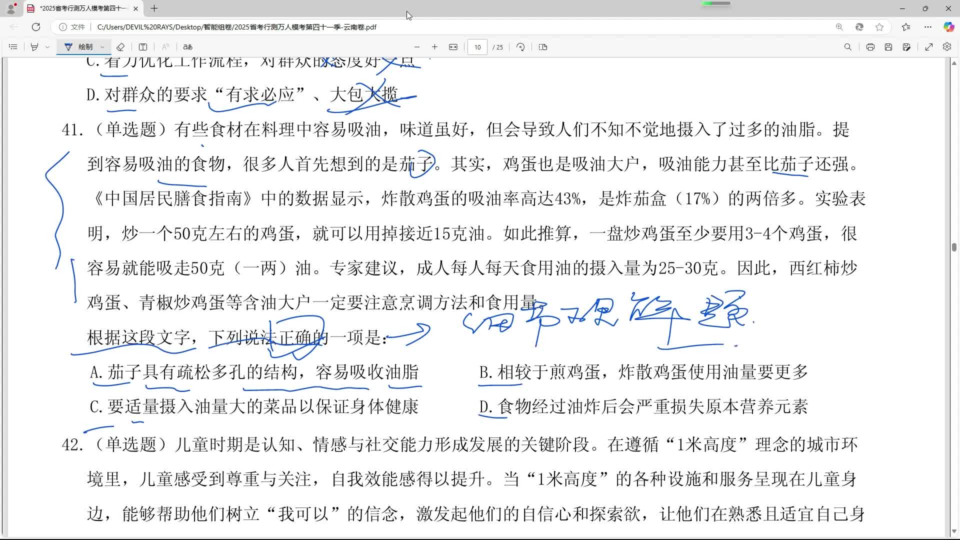Expand the Draw tool options dropdown
The height and width of the screenshot is (540, 960).
click(102, 46)
